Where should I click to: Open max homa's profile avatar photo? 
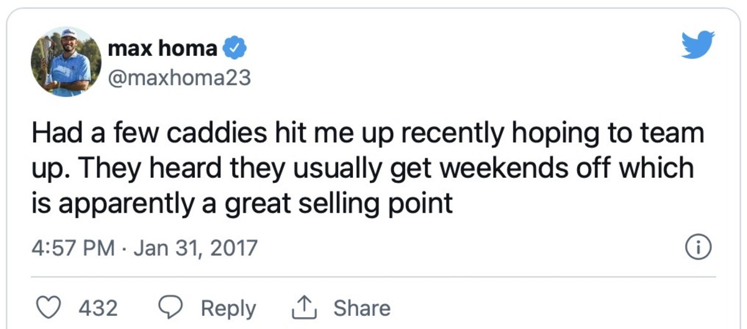[65, 61]
